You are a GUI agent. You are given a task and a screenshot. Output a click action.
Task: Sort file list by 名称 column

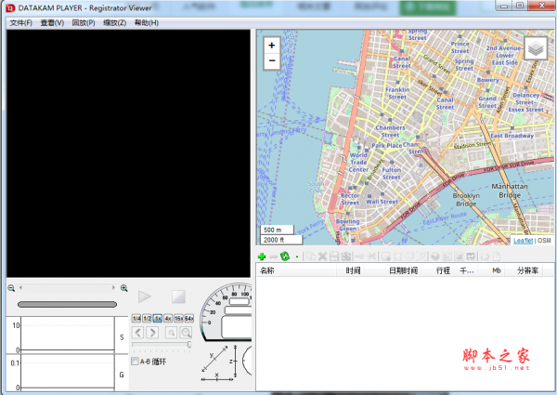click(x=267, y=270)
